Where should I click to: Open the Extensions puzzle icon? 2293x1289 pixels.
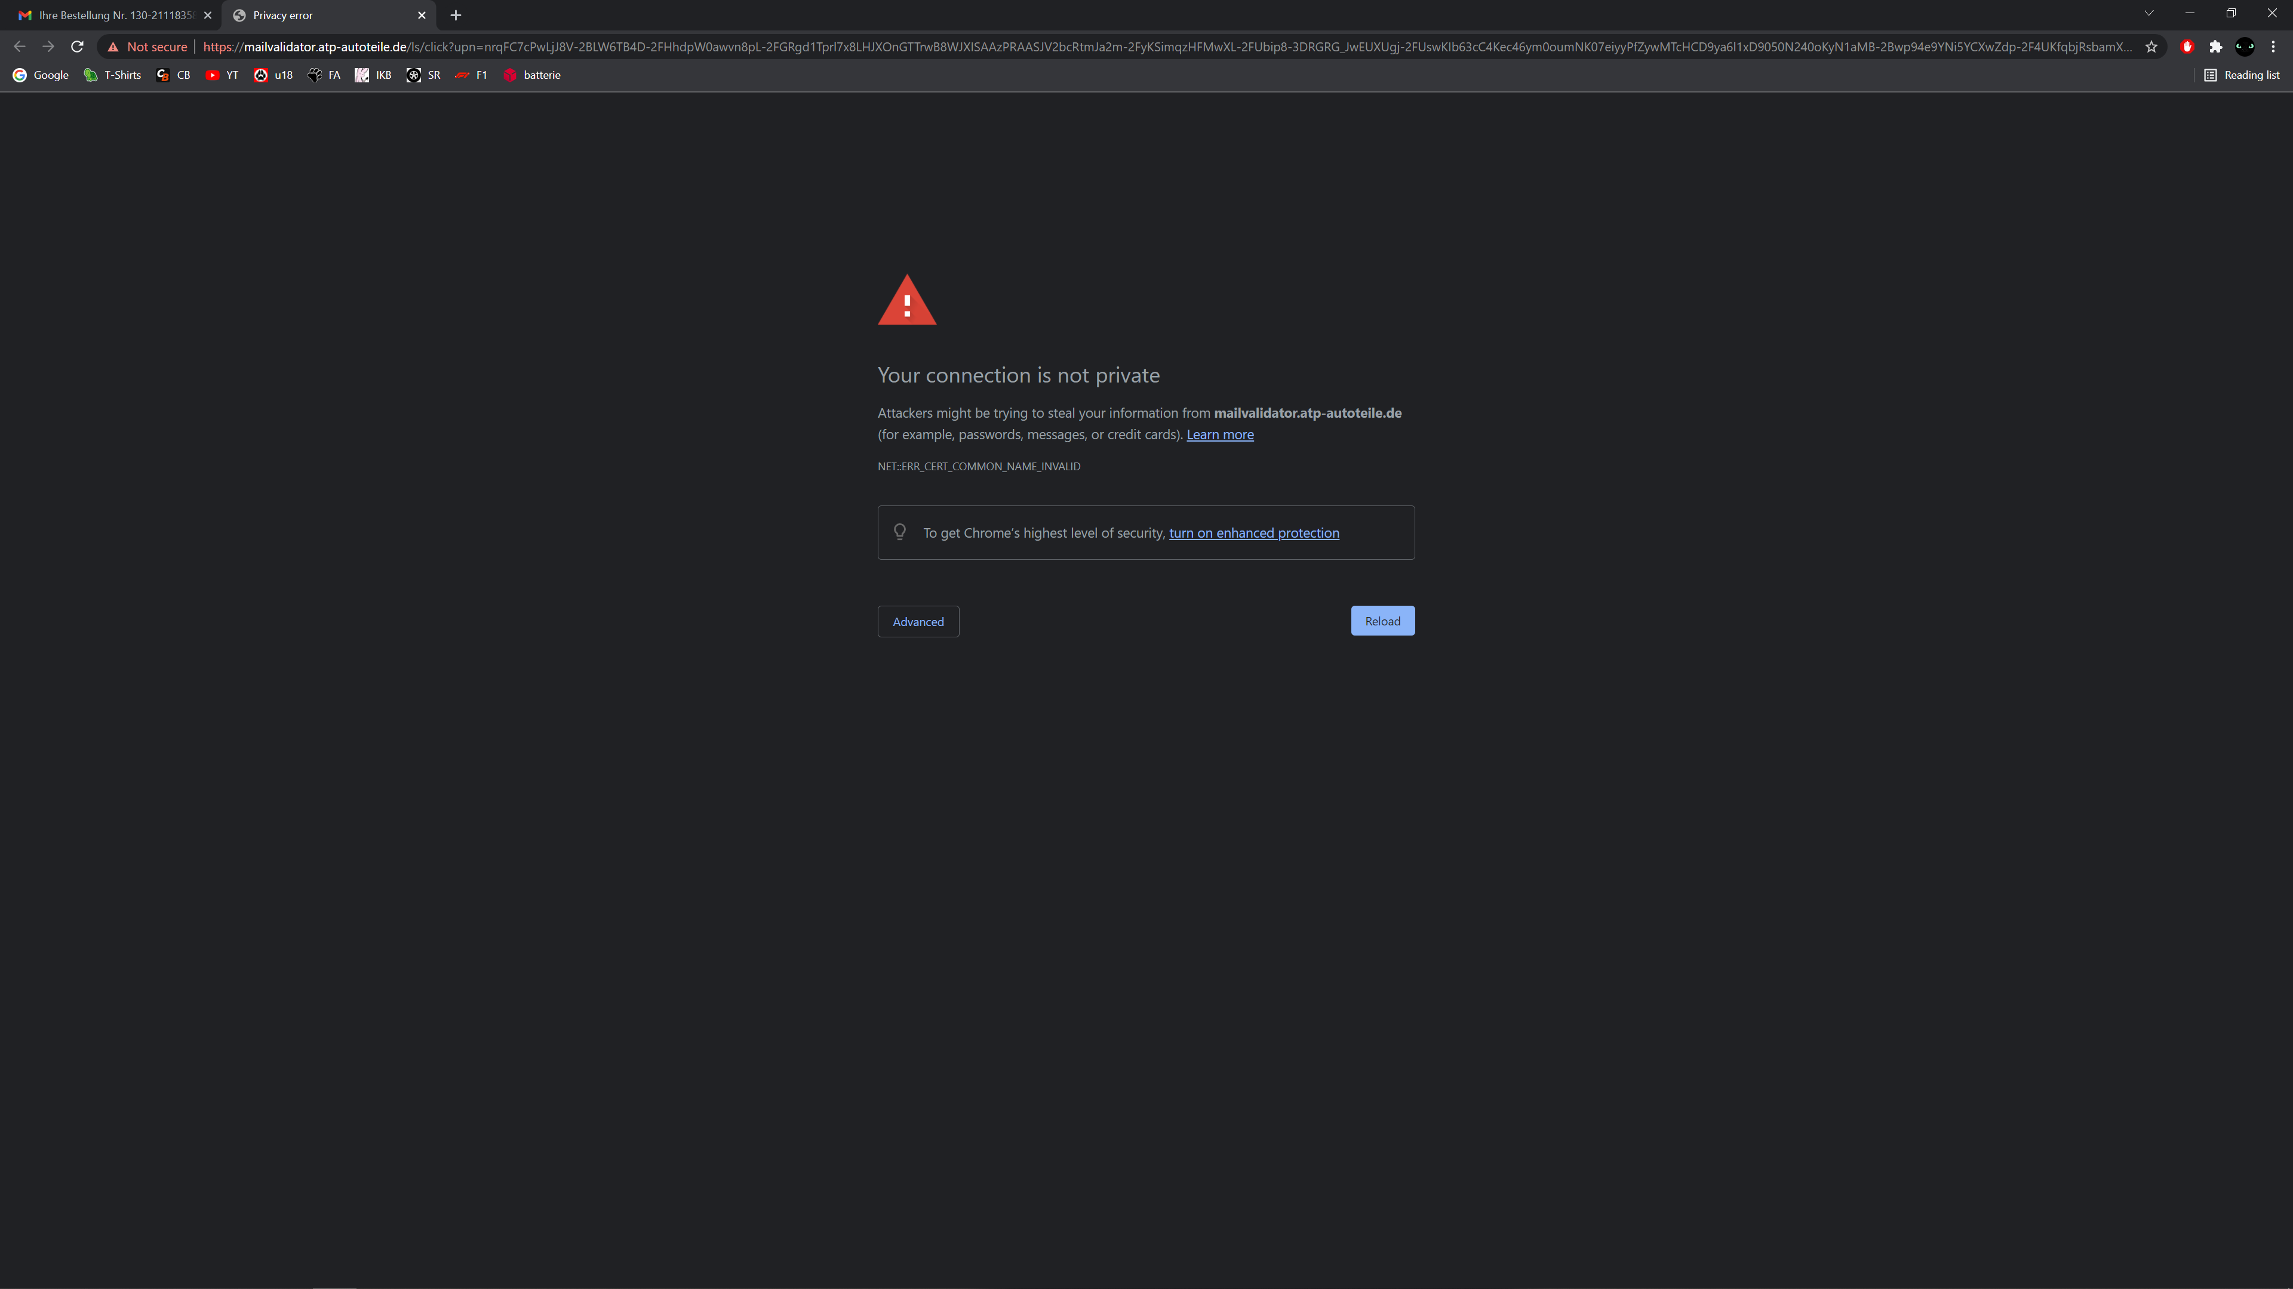click(2215, 47)
